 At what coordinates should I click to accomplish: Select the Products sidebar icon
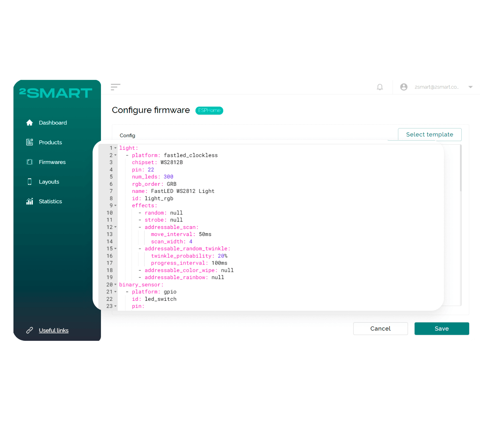tap(29, 142)
